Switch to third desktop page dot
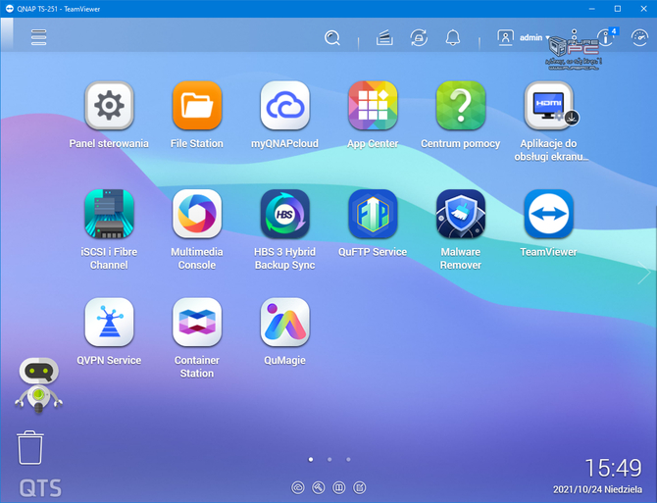The image size is (657, 503). point(348,460)
